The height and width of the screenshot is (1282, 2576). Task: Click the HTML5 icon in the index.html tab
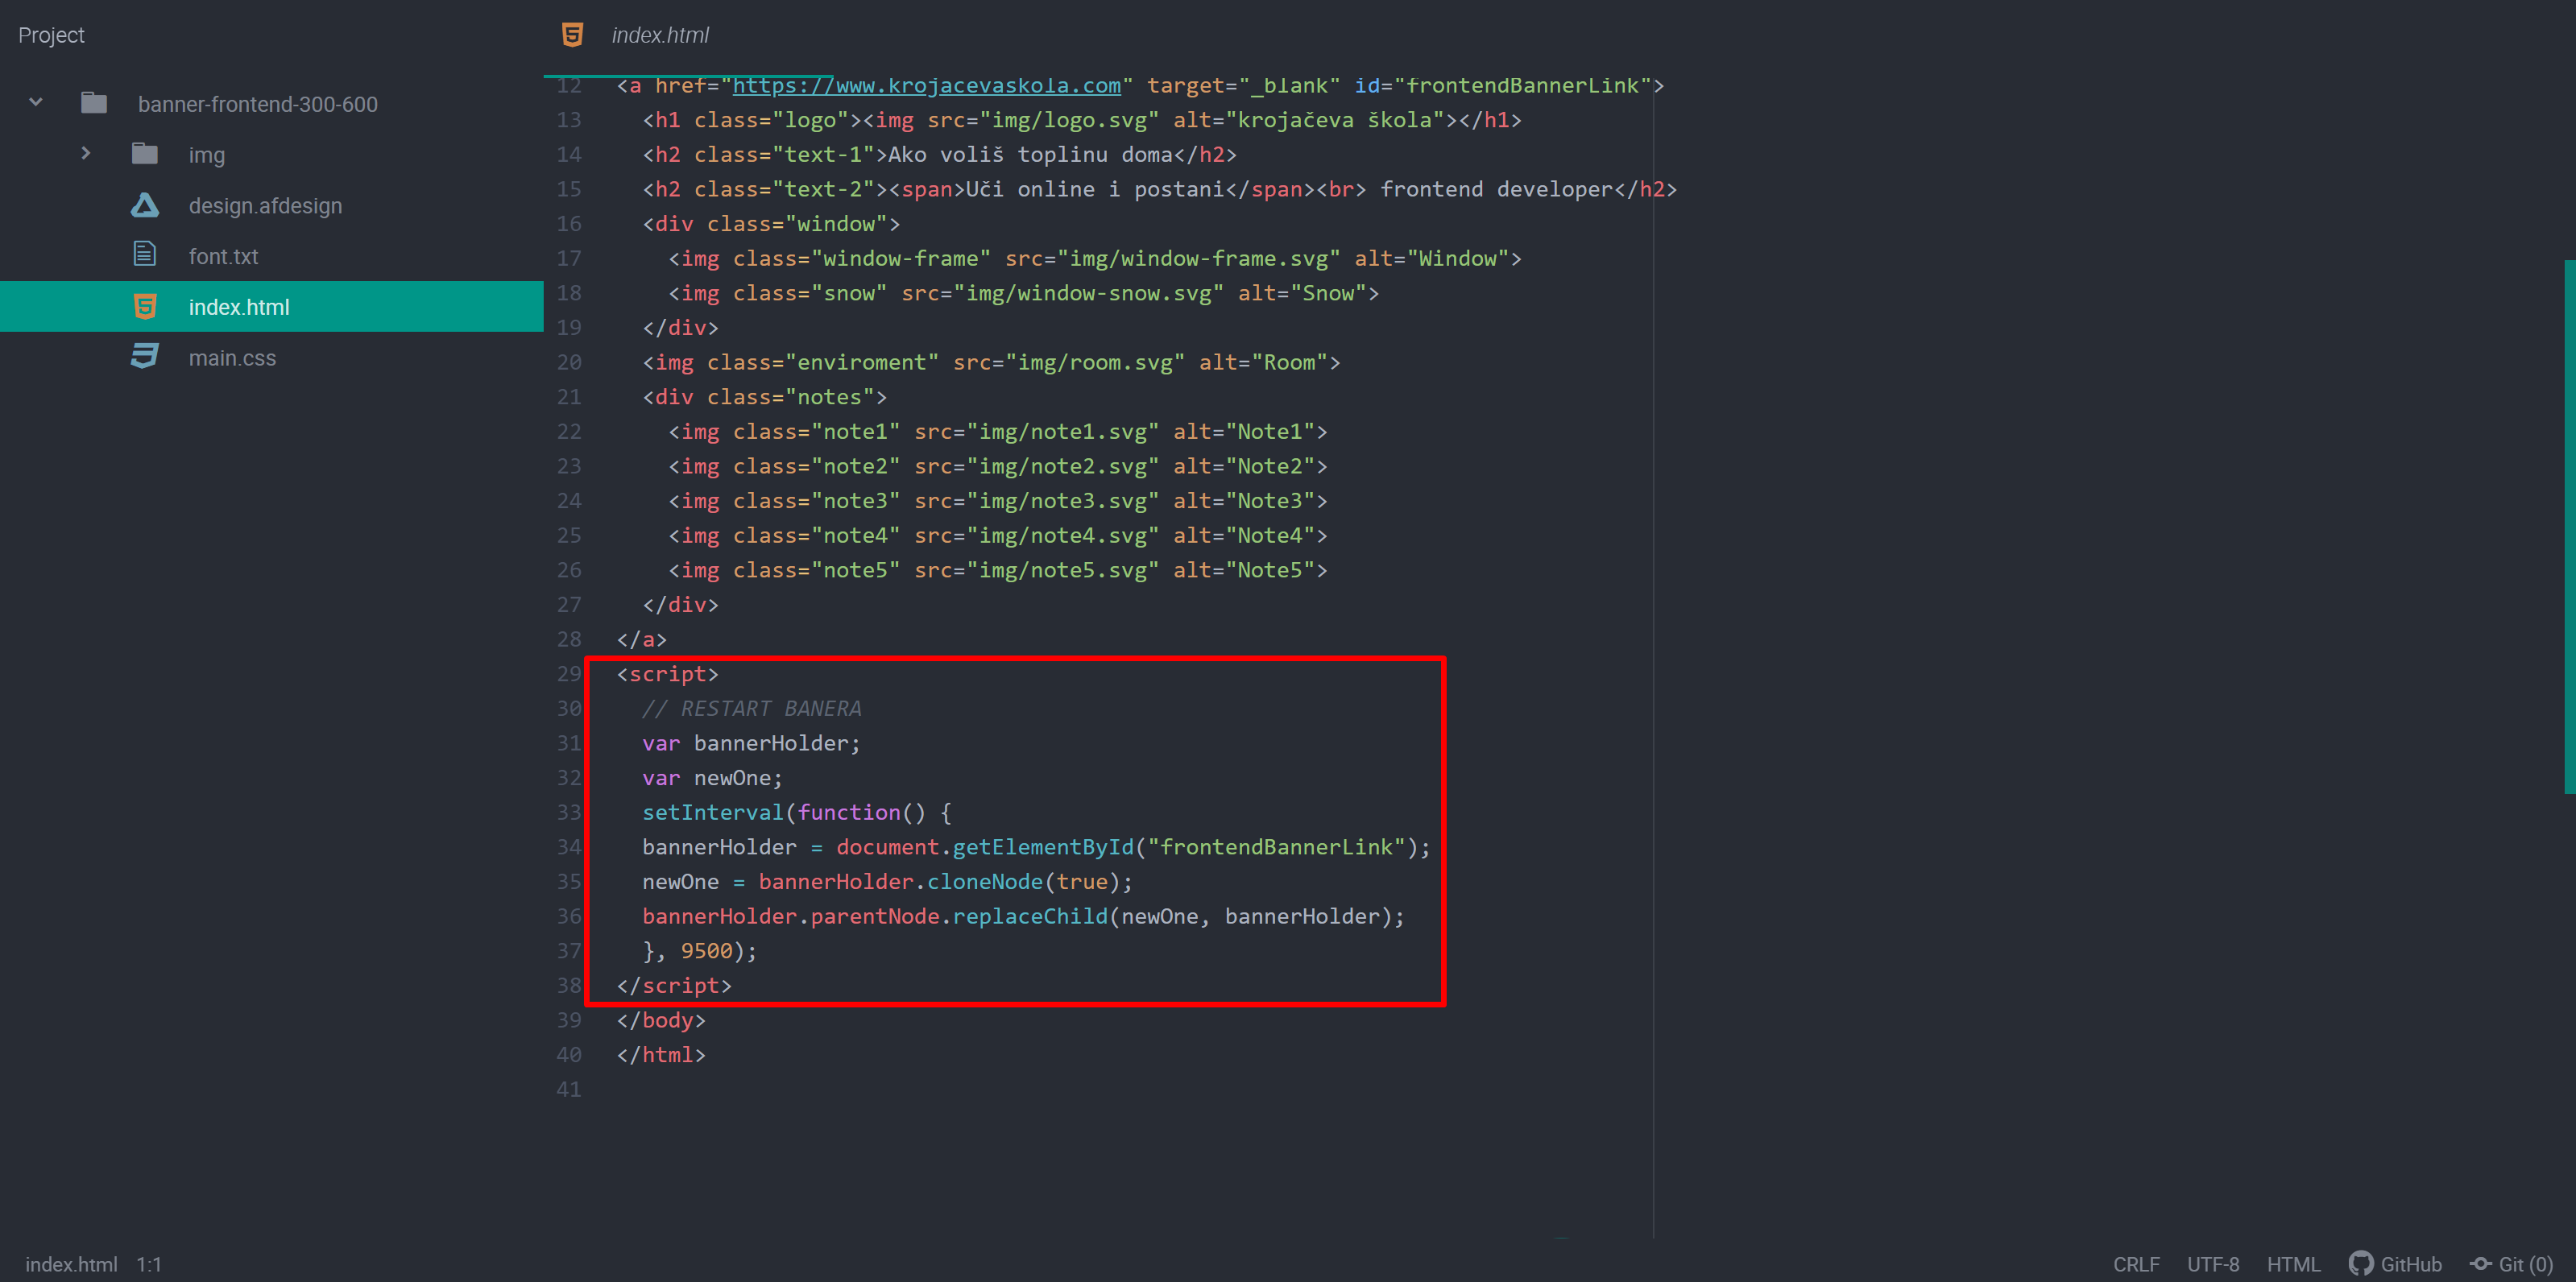(x=572, y=35)
